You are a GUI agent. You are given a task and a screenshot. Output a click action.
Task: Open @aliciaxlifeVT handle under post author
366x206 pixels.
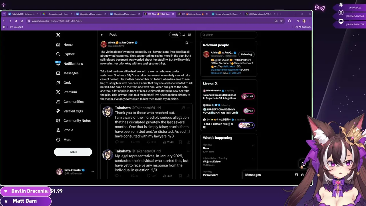(116, 46)
